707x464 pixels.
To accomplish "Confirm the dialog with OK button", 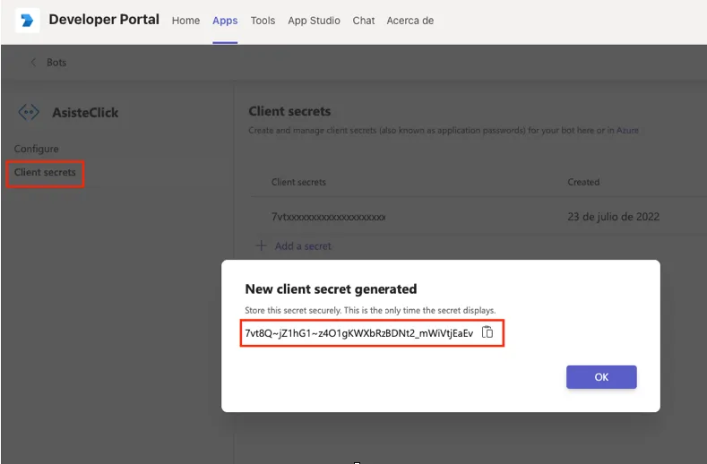I will click(x=601, y=377).
